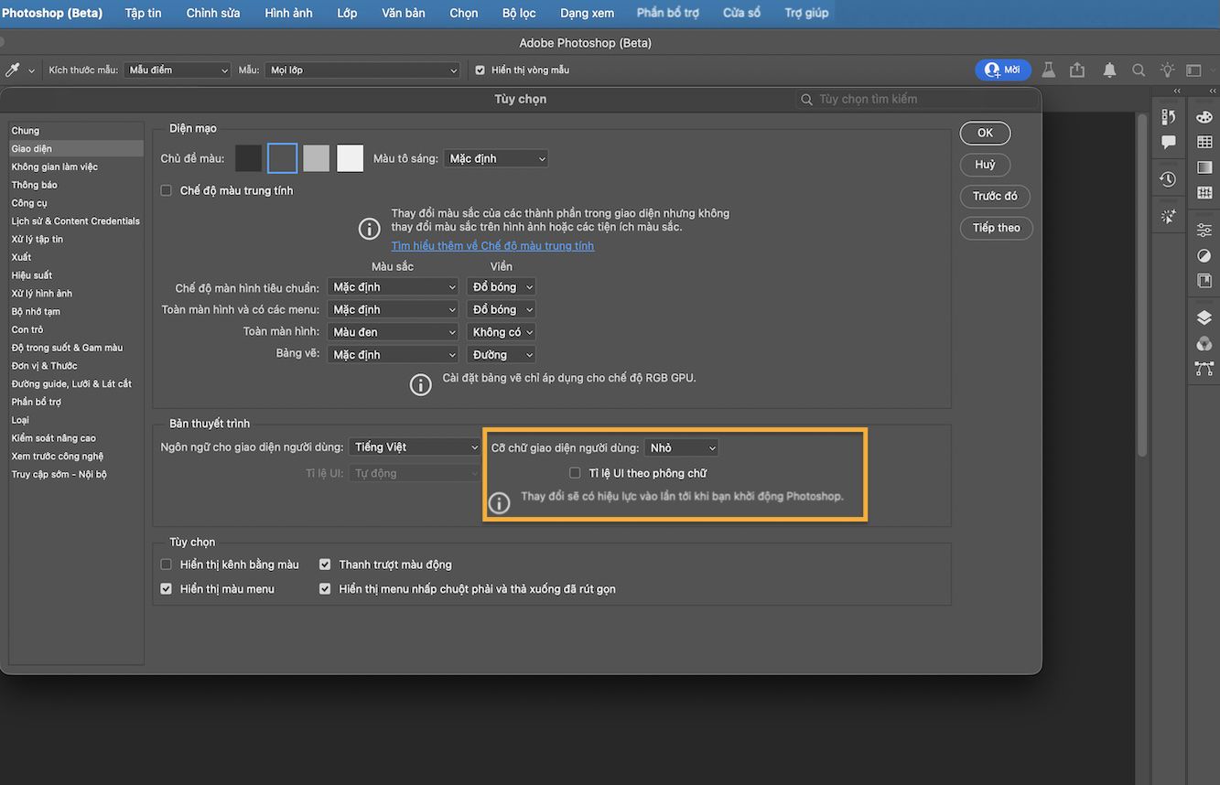Open the 'Cỡ chữ giao diện người dùng' dropdown
Viewport: 1220px width, 785px height.
point(681,446)
